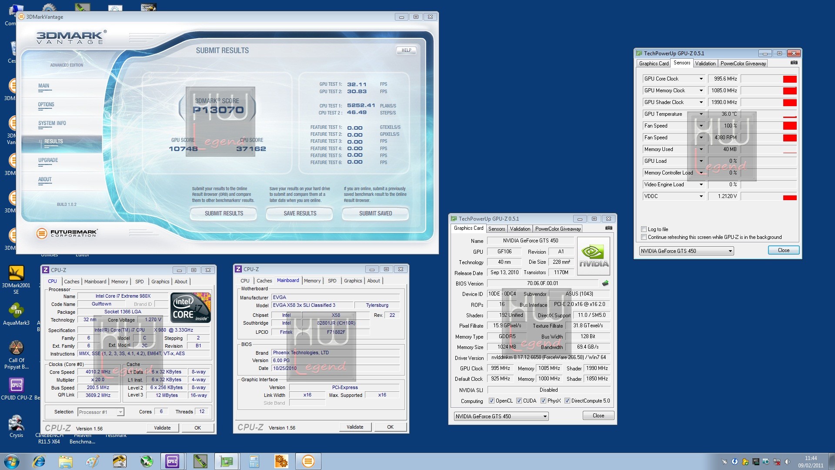Select the Crysis desktop icon
This screenshot has height=470, width=835.
point(16,426)
